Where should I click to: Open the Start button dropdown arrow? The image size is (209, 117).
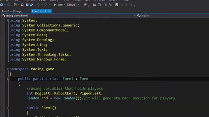pos(65,5)
